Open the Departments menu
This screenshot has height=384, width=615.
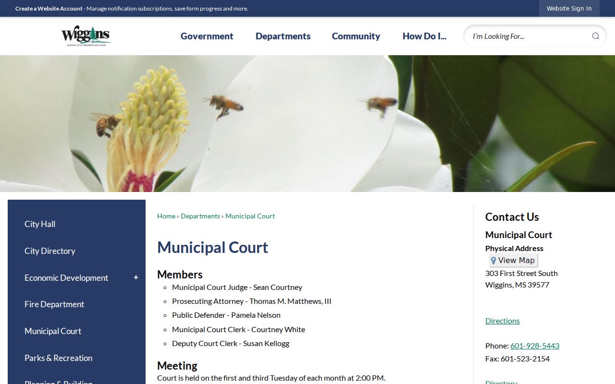pyautogui.click(x=283, y=36)
